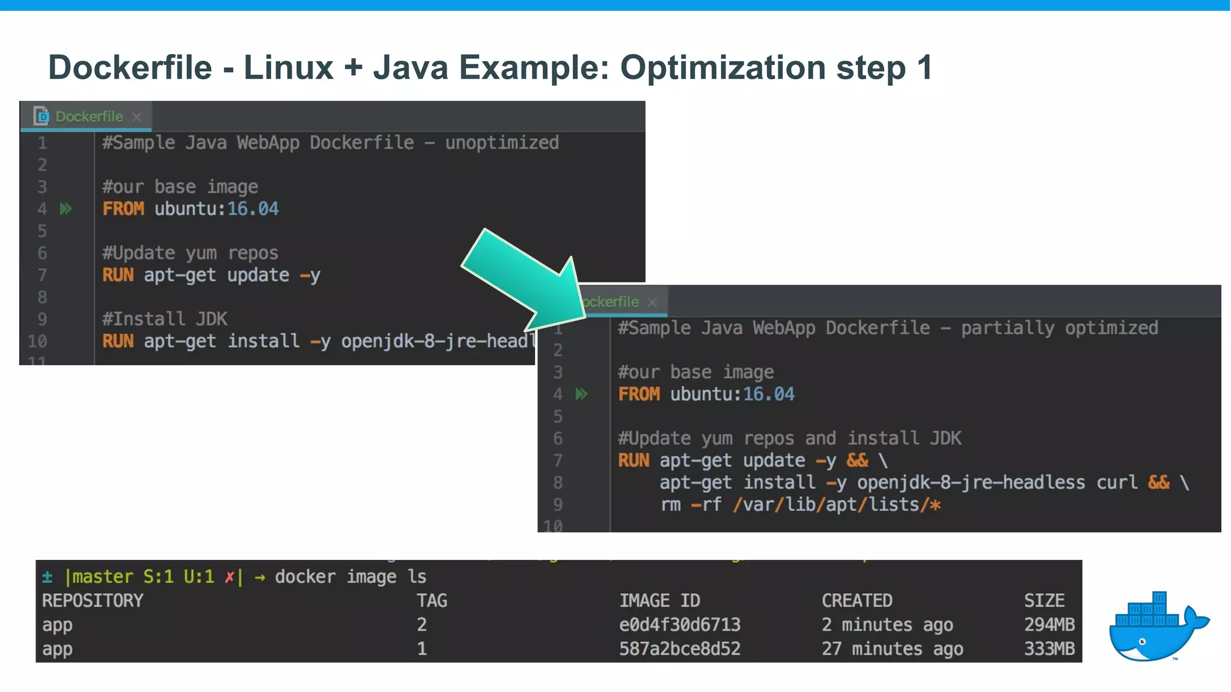
Task: Select the Dockerfile tab in the unoptimized editor
Action: [86, 117]
